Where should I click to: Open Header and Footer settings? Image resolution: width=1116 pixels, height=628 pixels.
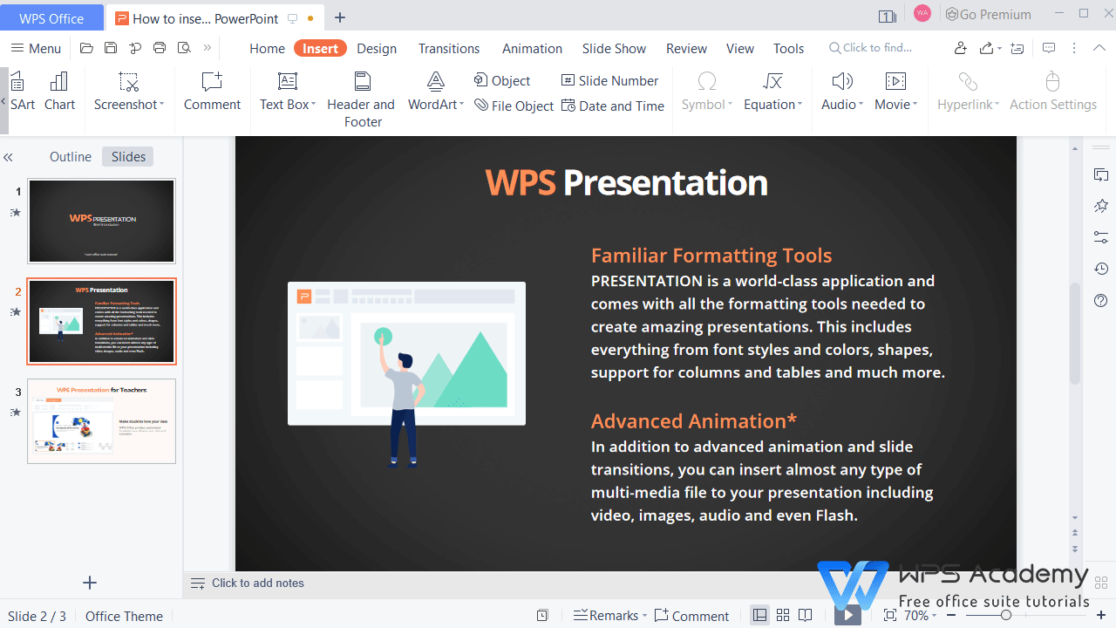pos(362,99)
